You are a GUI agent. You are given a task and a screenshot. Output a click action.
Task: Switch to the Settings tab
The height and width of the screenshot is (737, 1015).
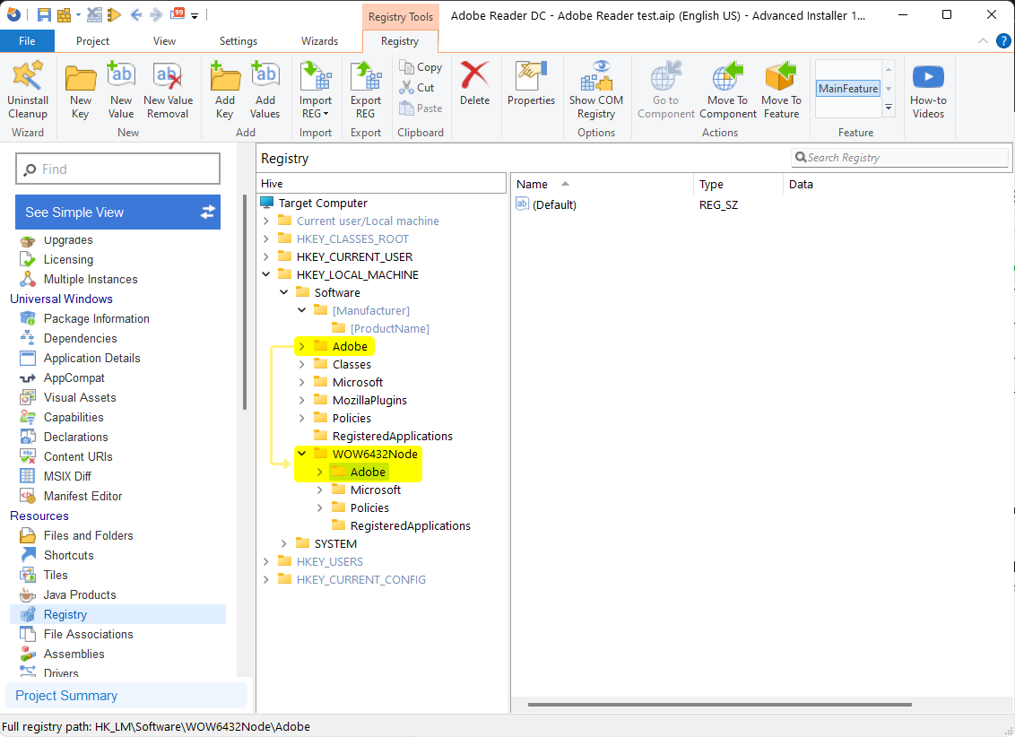[x=239, y=40]
